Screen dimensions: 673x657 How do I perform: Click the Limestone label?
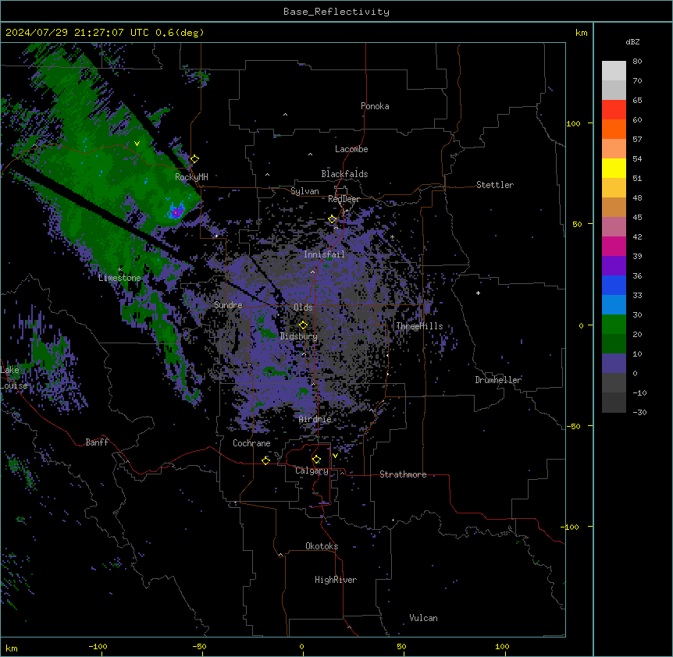coord(119,278)
